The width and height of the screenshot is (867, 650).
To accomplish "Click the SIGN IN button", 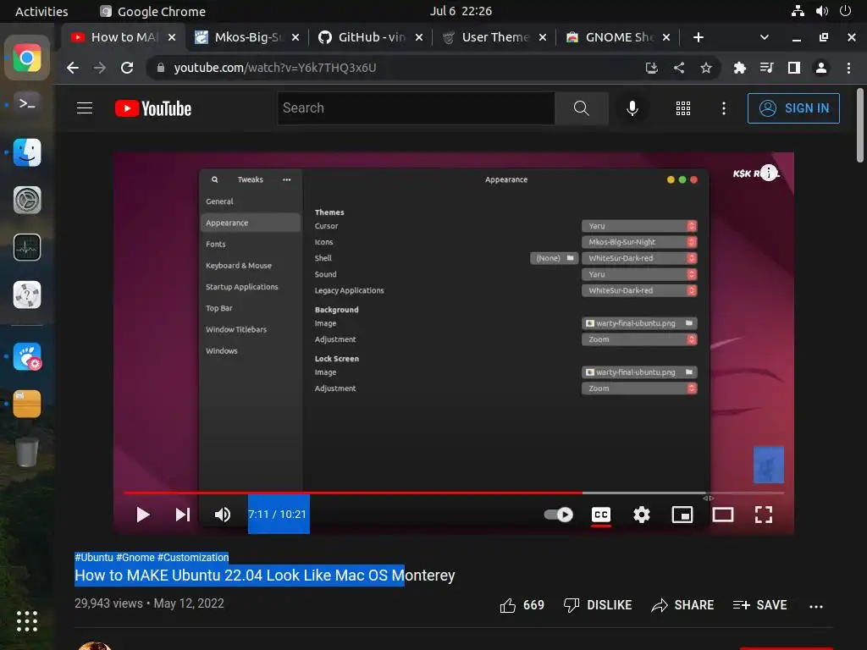I will [x=793, y=107].
